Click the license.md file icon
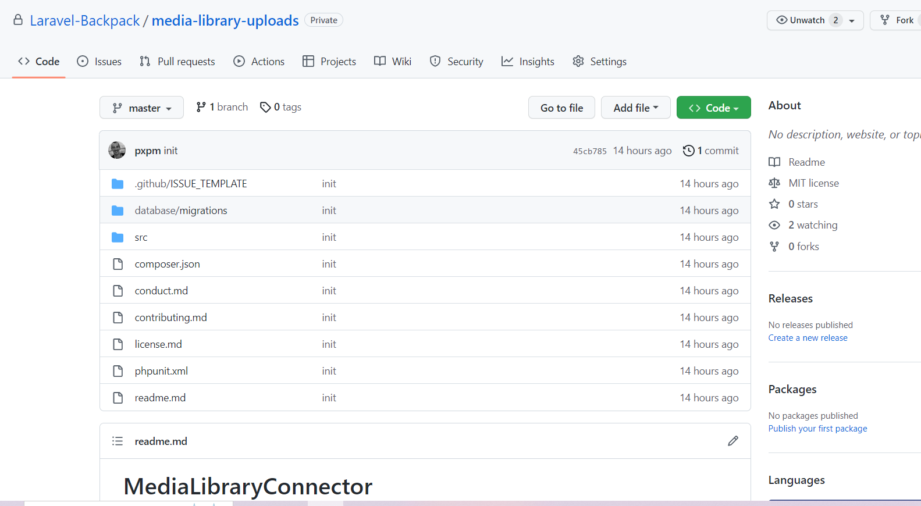The image size is (921, 506). 118,344
